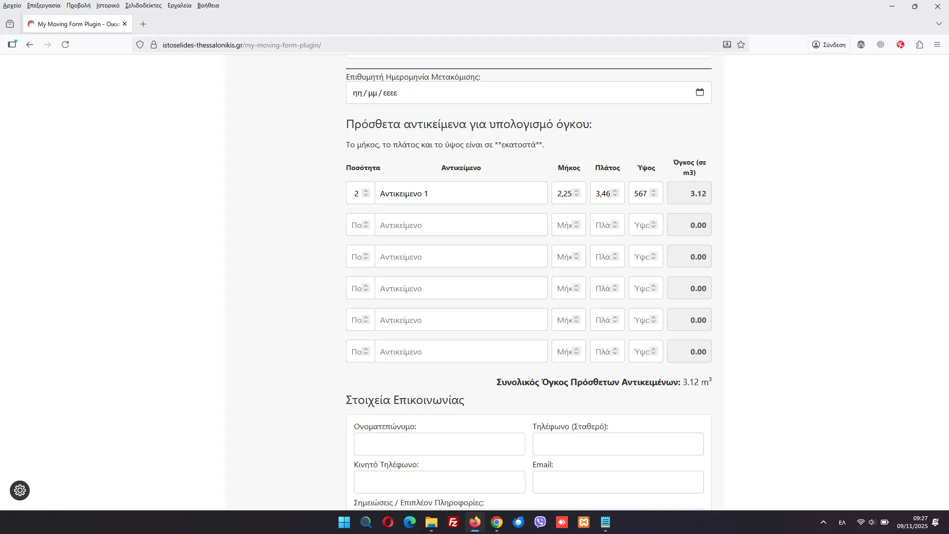Image resolution: width=949 pixels, height=534 pixels.
Task: Open the globe extension icon in toolbar
Action: point(881,44)
